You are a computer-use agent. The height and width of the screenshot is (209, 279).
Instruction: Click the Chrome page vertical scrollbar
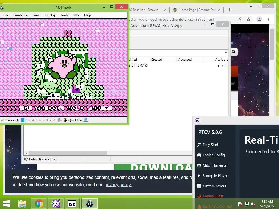(272, 44)
